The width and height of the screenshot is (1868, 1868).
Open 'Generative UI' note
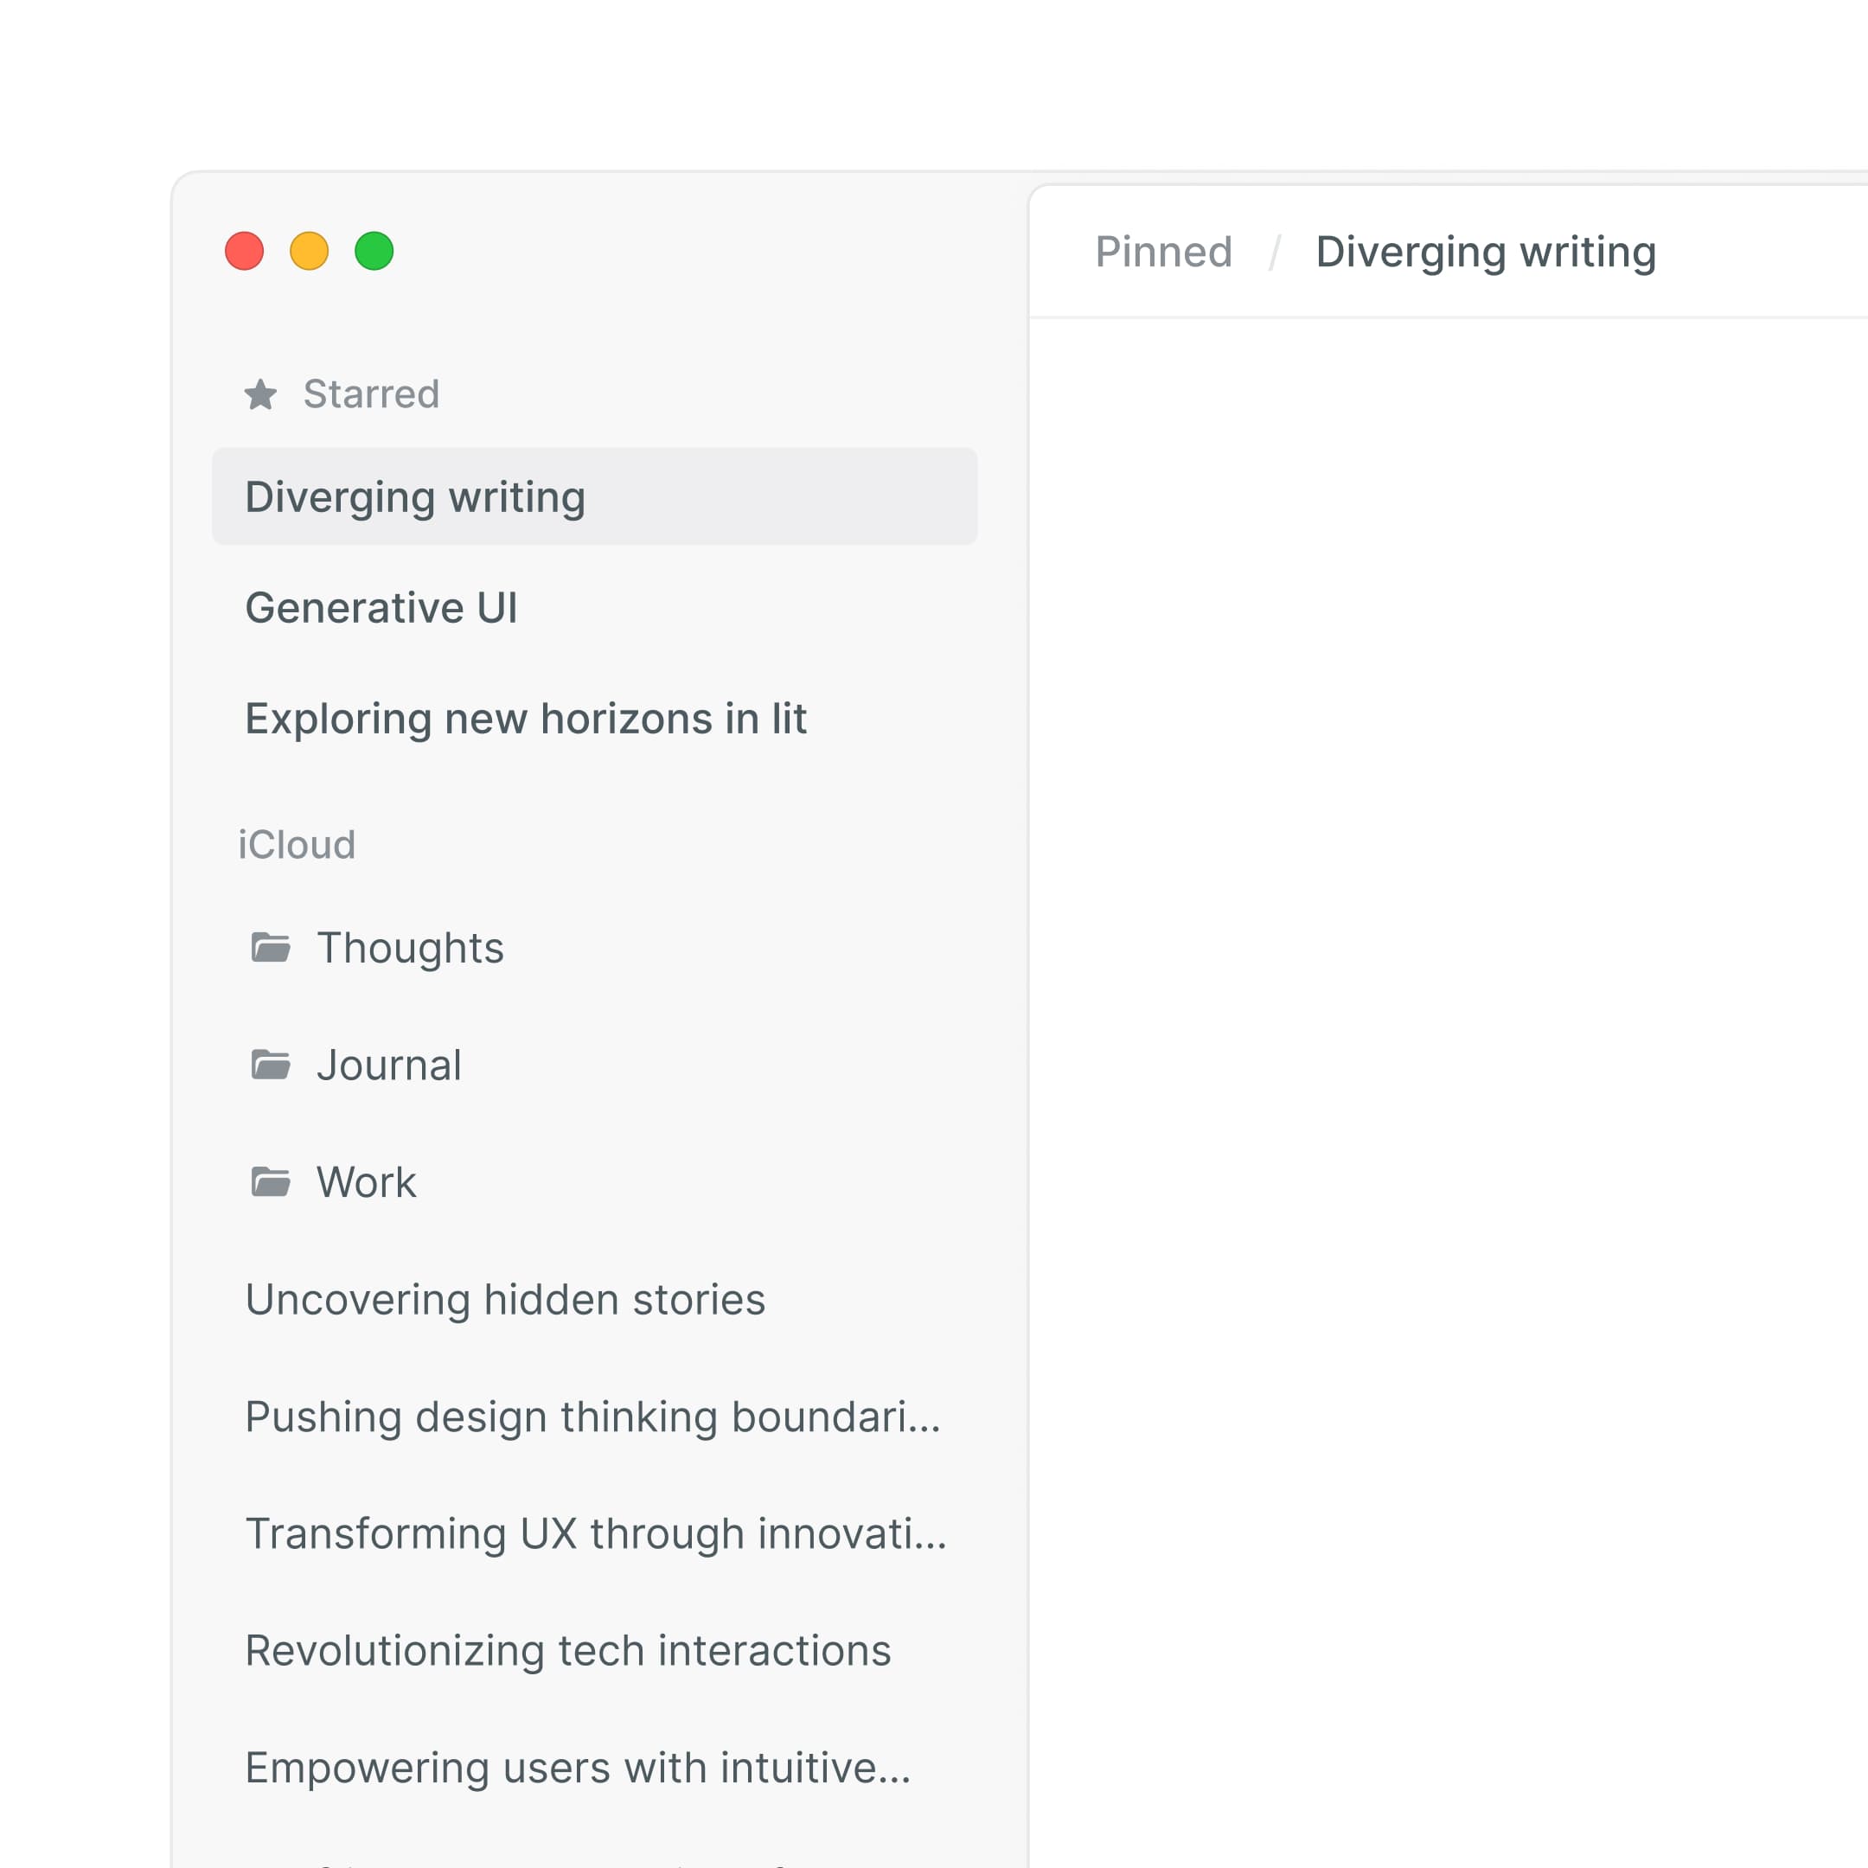click(x=381, y=607)
